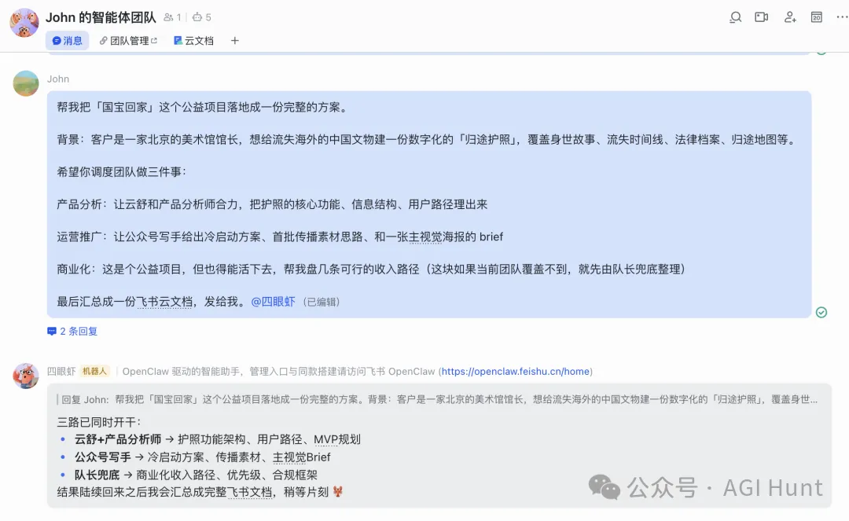Add a new tab with the plus icon

click(233, 40)
